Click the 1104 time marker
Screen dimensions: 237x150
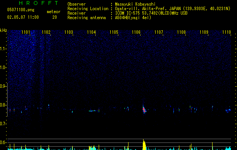click(92, 32)
